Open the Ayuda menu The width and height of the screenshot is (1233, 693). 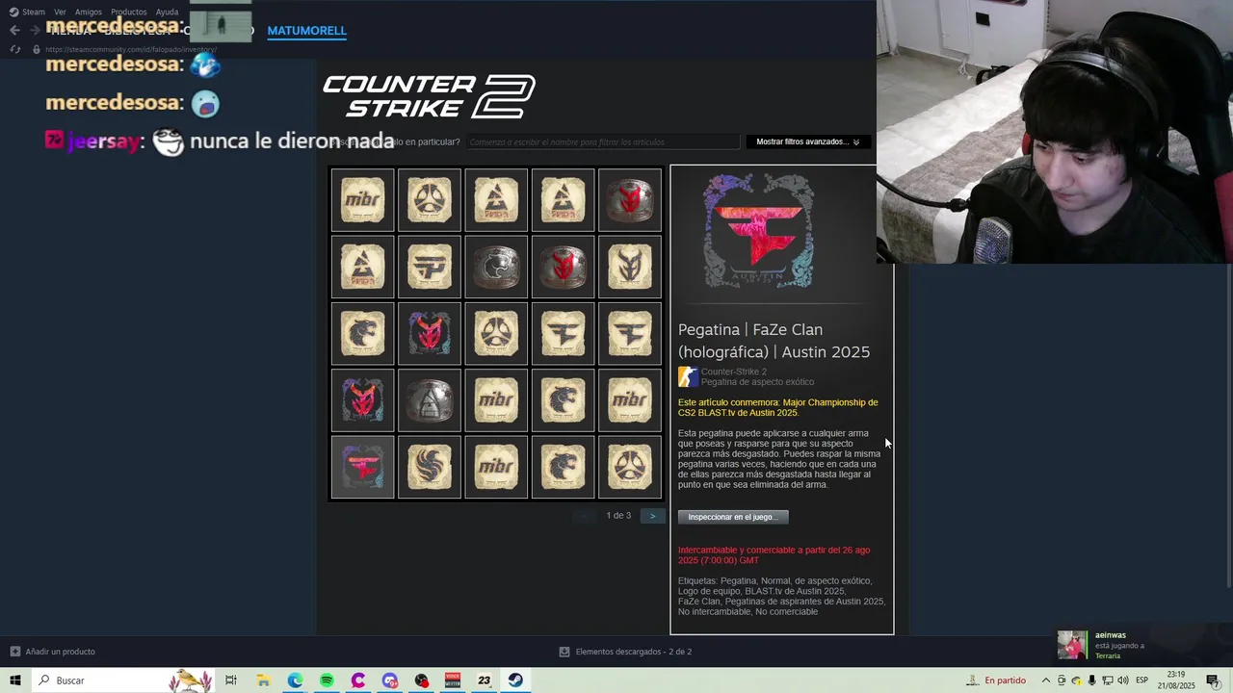click(168, 12)
